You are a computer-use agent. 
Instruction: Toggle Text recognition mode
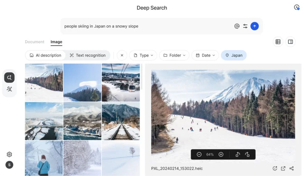[x=88, y=55]
